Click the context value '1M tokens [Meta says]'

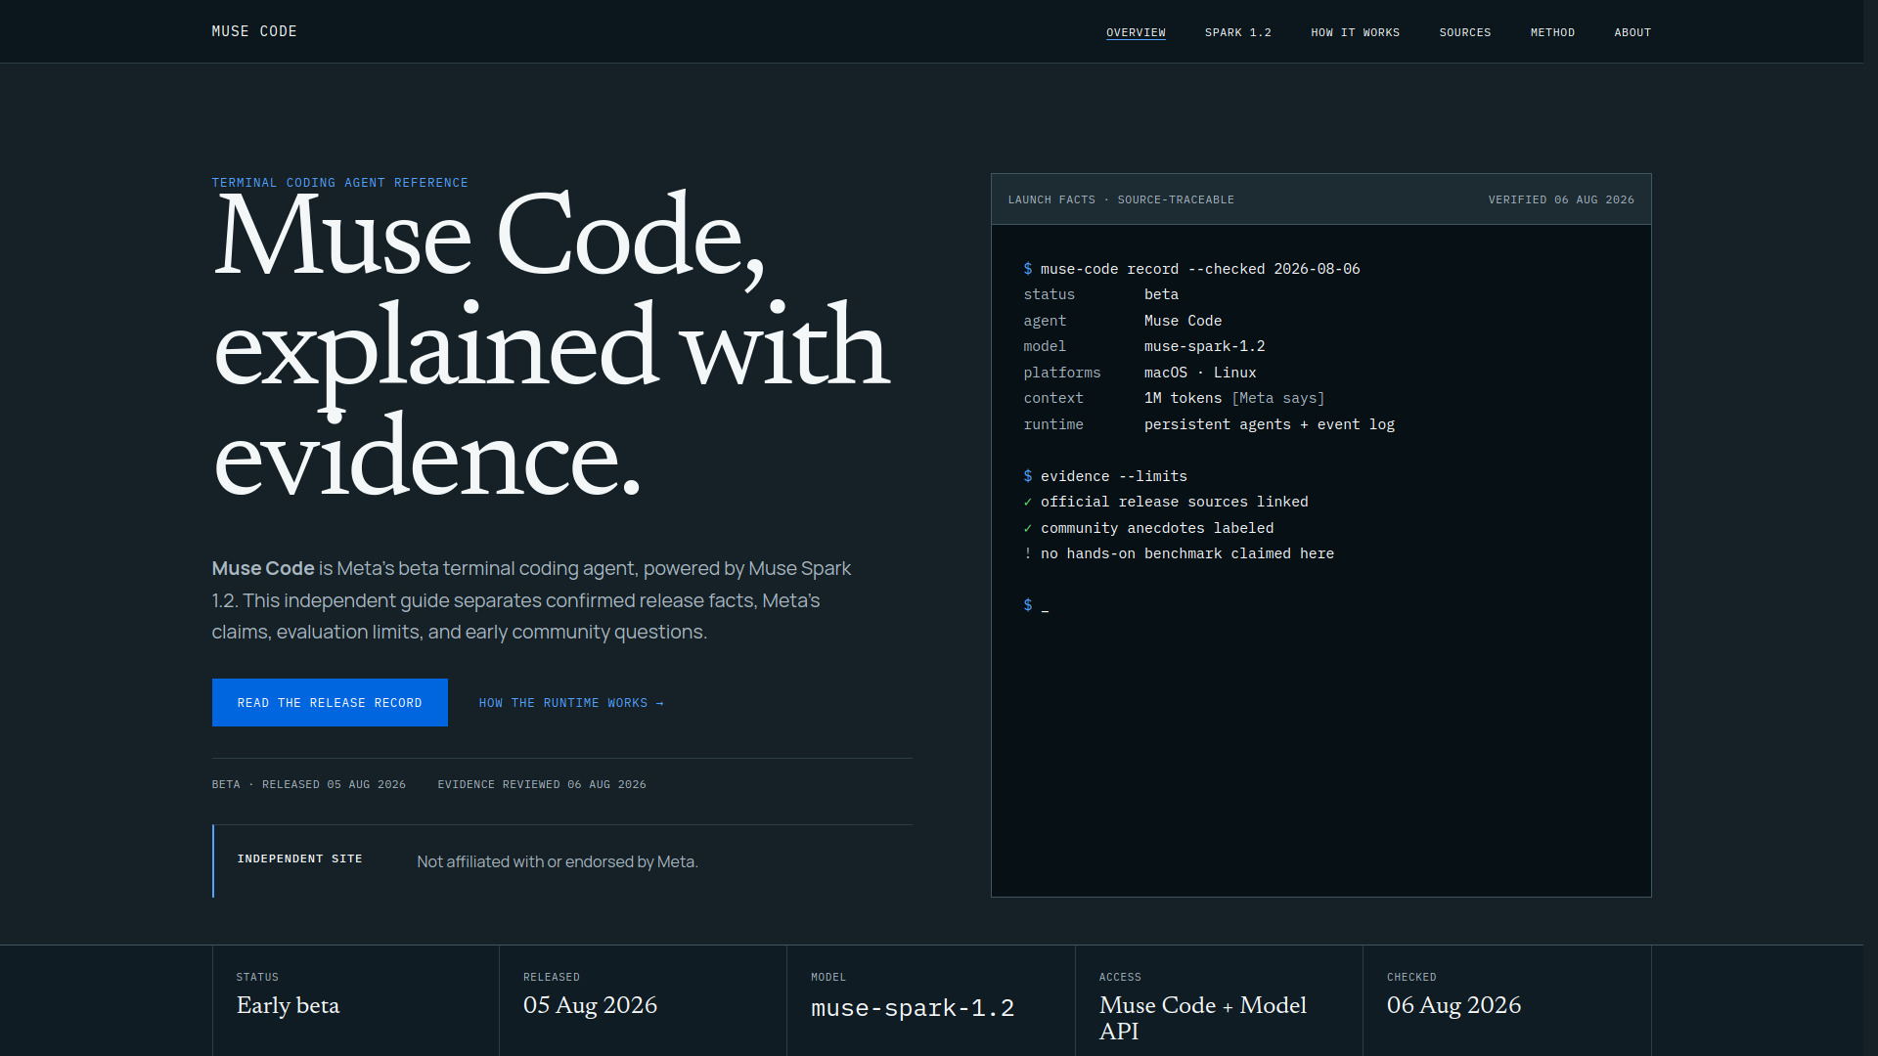click(x=1234, y=398)
